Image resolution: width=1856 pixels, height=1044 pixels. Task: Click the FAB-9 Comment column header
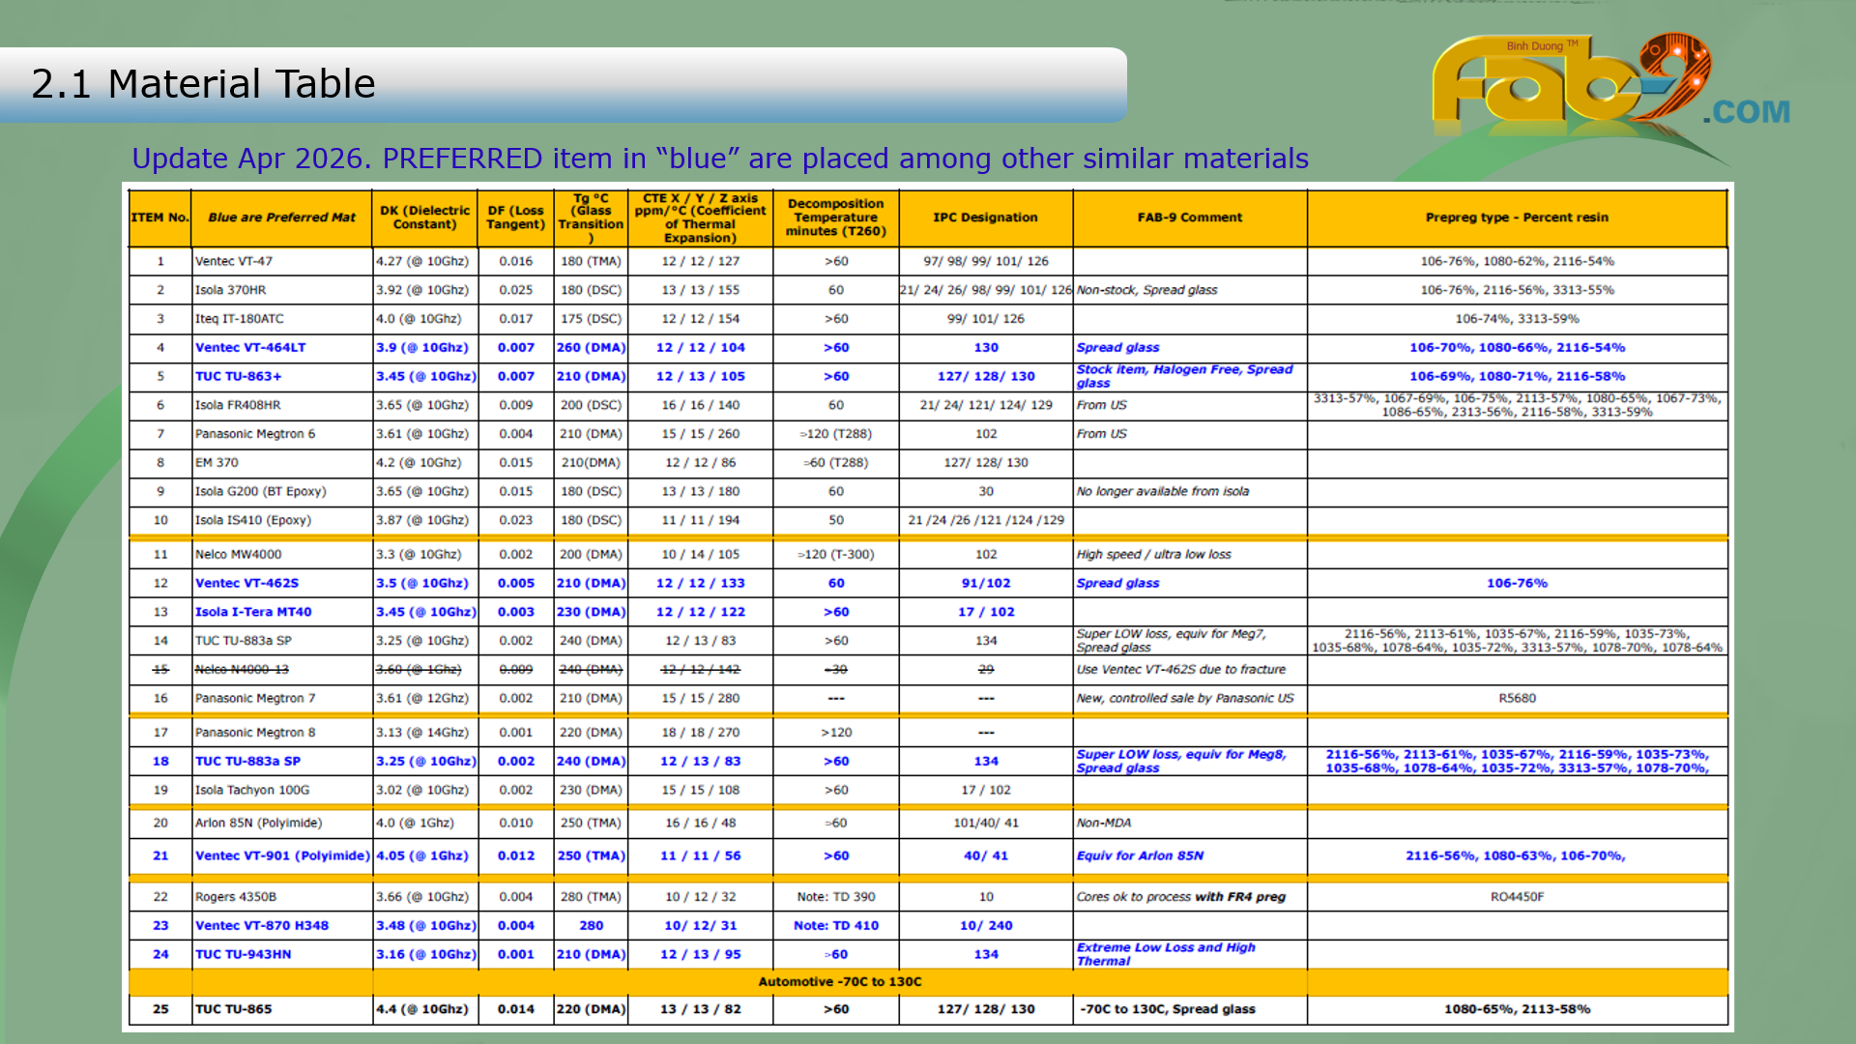(1189, 217)
